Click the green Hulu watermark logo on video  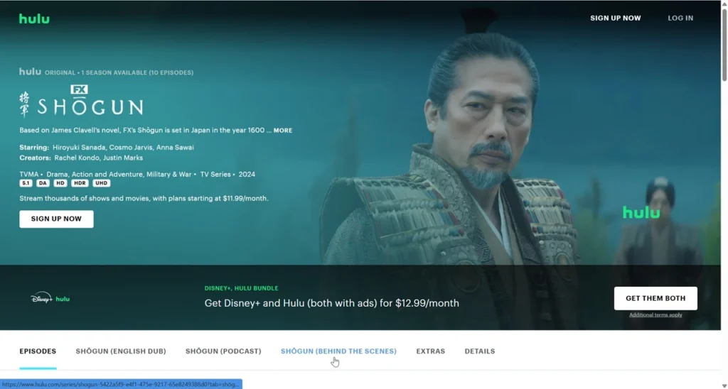(641, 212)
